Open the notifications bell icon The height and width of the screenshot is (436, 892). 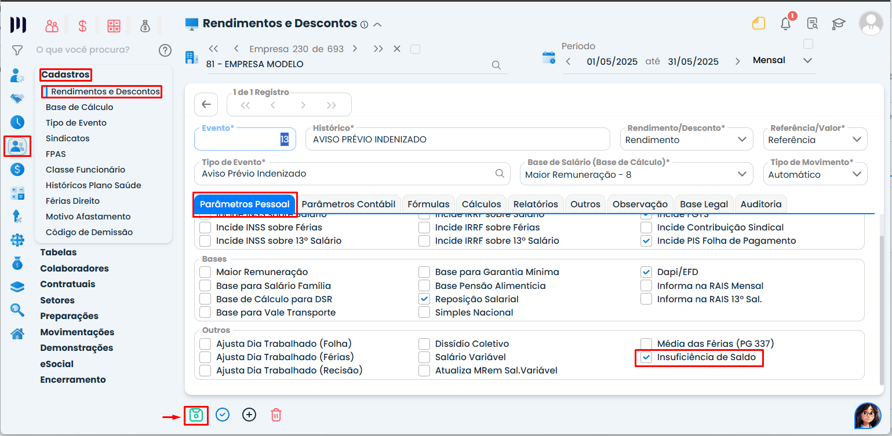click(x=785, y=24)
